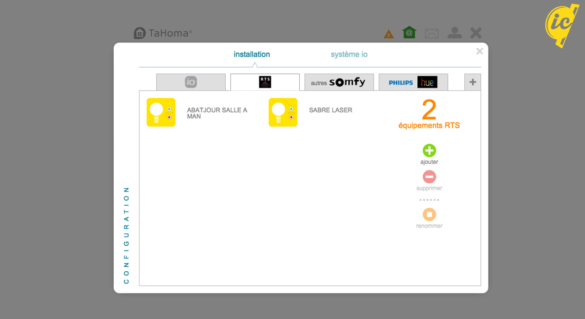Screen dimensions: 585x319
Task: Click the TaHoma house logo
Action: tap(139, 33)
